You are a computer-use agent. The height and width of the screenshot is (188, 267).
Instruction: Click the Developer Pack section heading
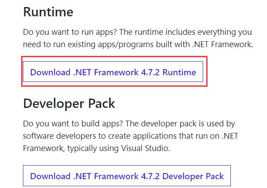(x=69, y=103)
